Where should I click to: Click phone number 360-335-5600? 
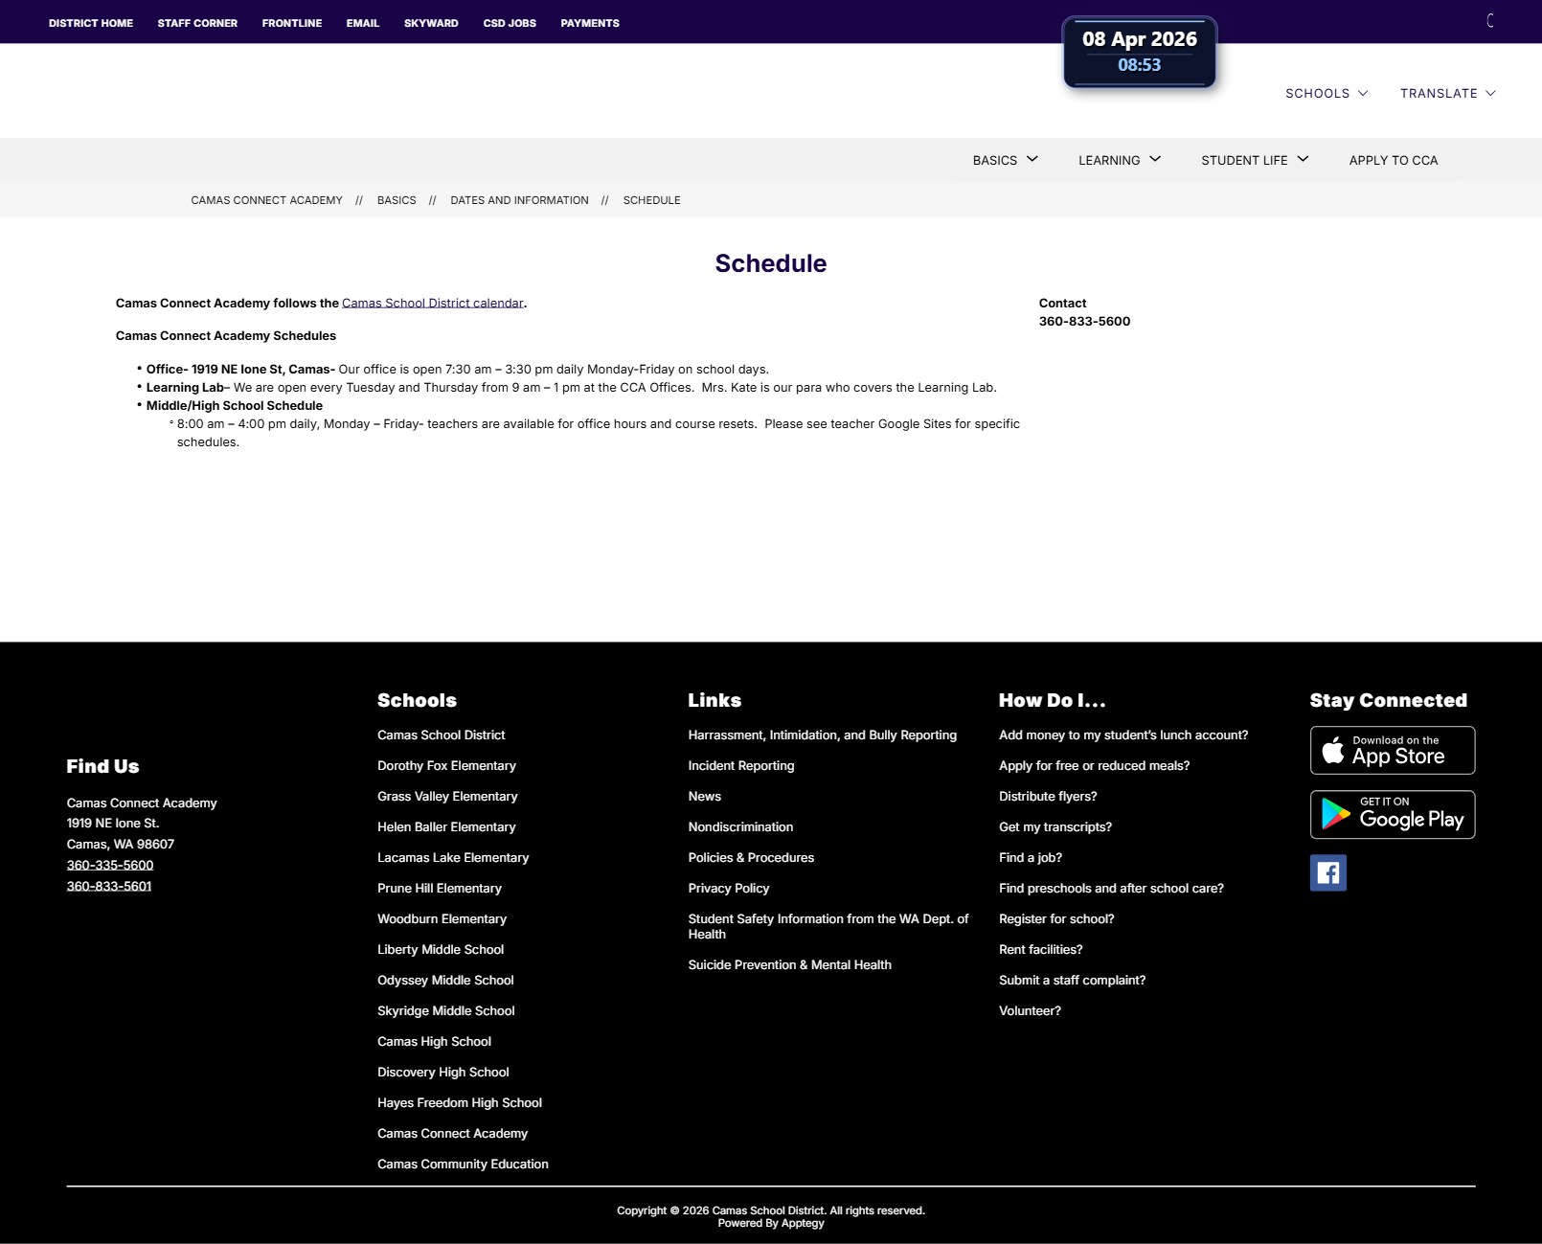click(110, 865)
